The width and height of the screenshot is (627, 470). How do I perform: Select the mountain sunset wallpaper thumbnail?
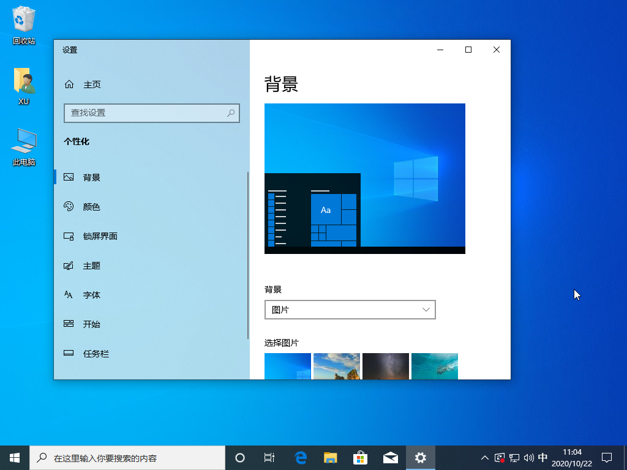tap(336, 366)
